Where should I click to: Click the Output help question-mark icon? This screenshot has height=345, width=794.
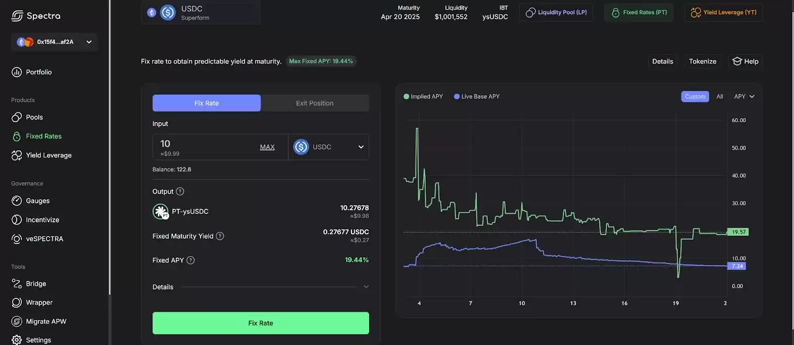pyautogui.click(x=180, y=192)
